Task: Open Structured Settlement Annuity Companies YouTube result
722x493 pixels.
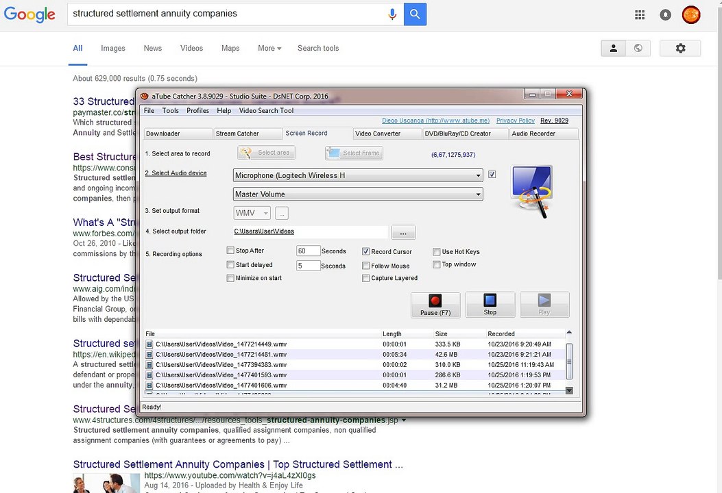Action: [x=238, y=464]
